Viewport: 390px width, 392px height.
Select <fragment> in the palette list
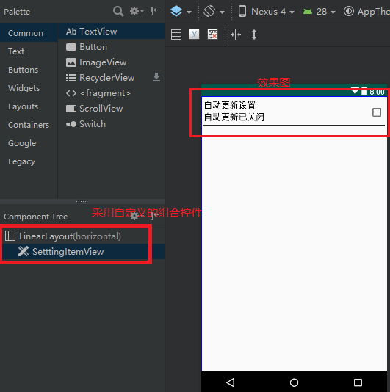[x=112, y=93]
